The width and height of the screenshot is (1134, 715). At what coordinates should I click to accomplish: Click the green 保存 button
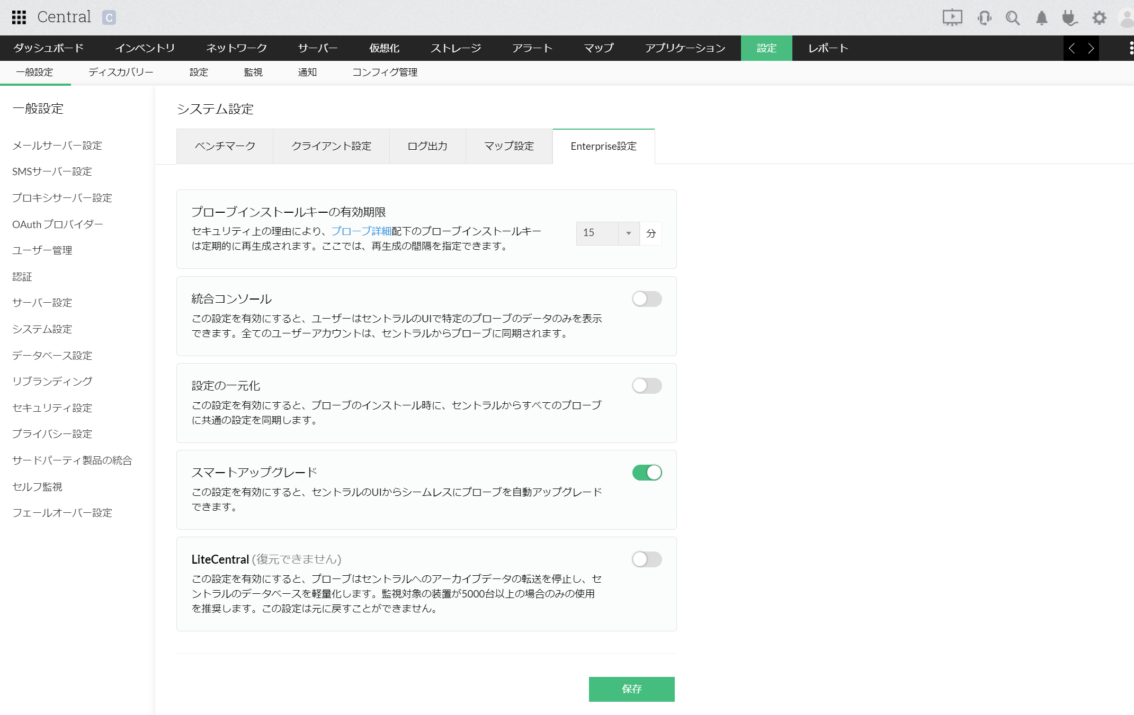click(631, 689)
